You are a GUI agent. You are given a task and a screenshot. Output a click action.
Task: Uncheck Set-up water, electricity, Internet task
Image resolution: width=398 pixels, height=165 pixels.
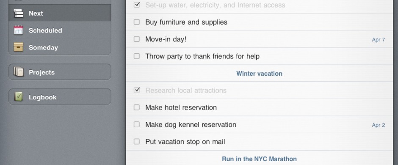click(137, 5)
